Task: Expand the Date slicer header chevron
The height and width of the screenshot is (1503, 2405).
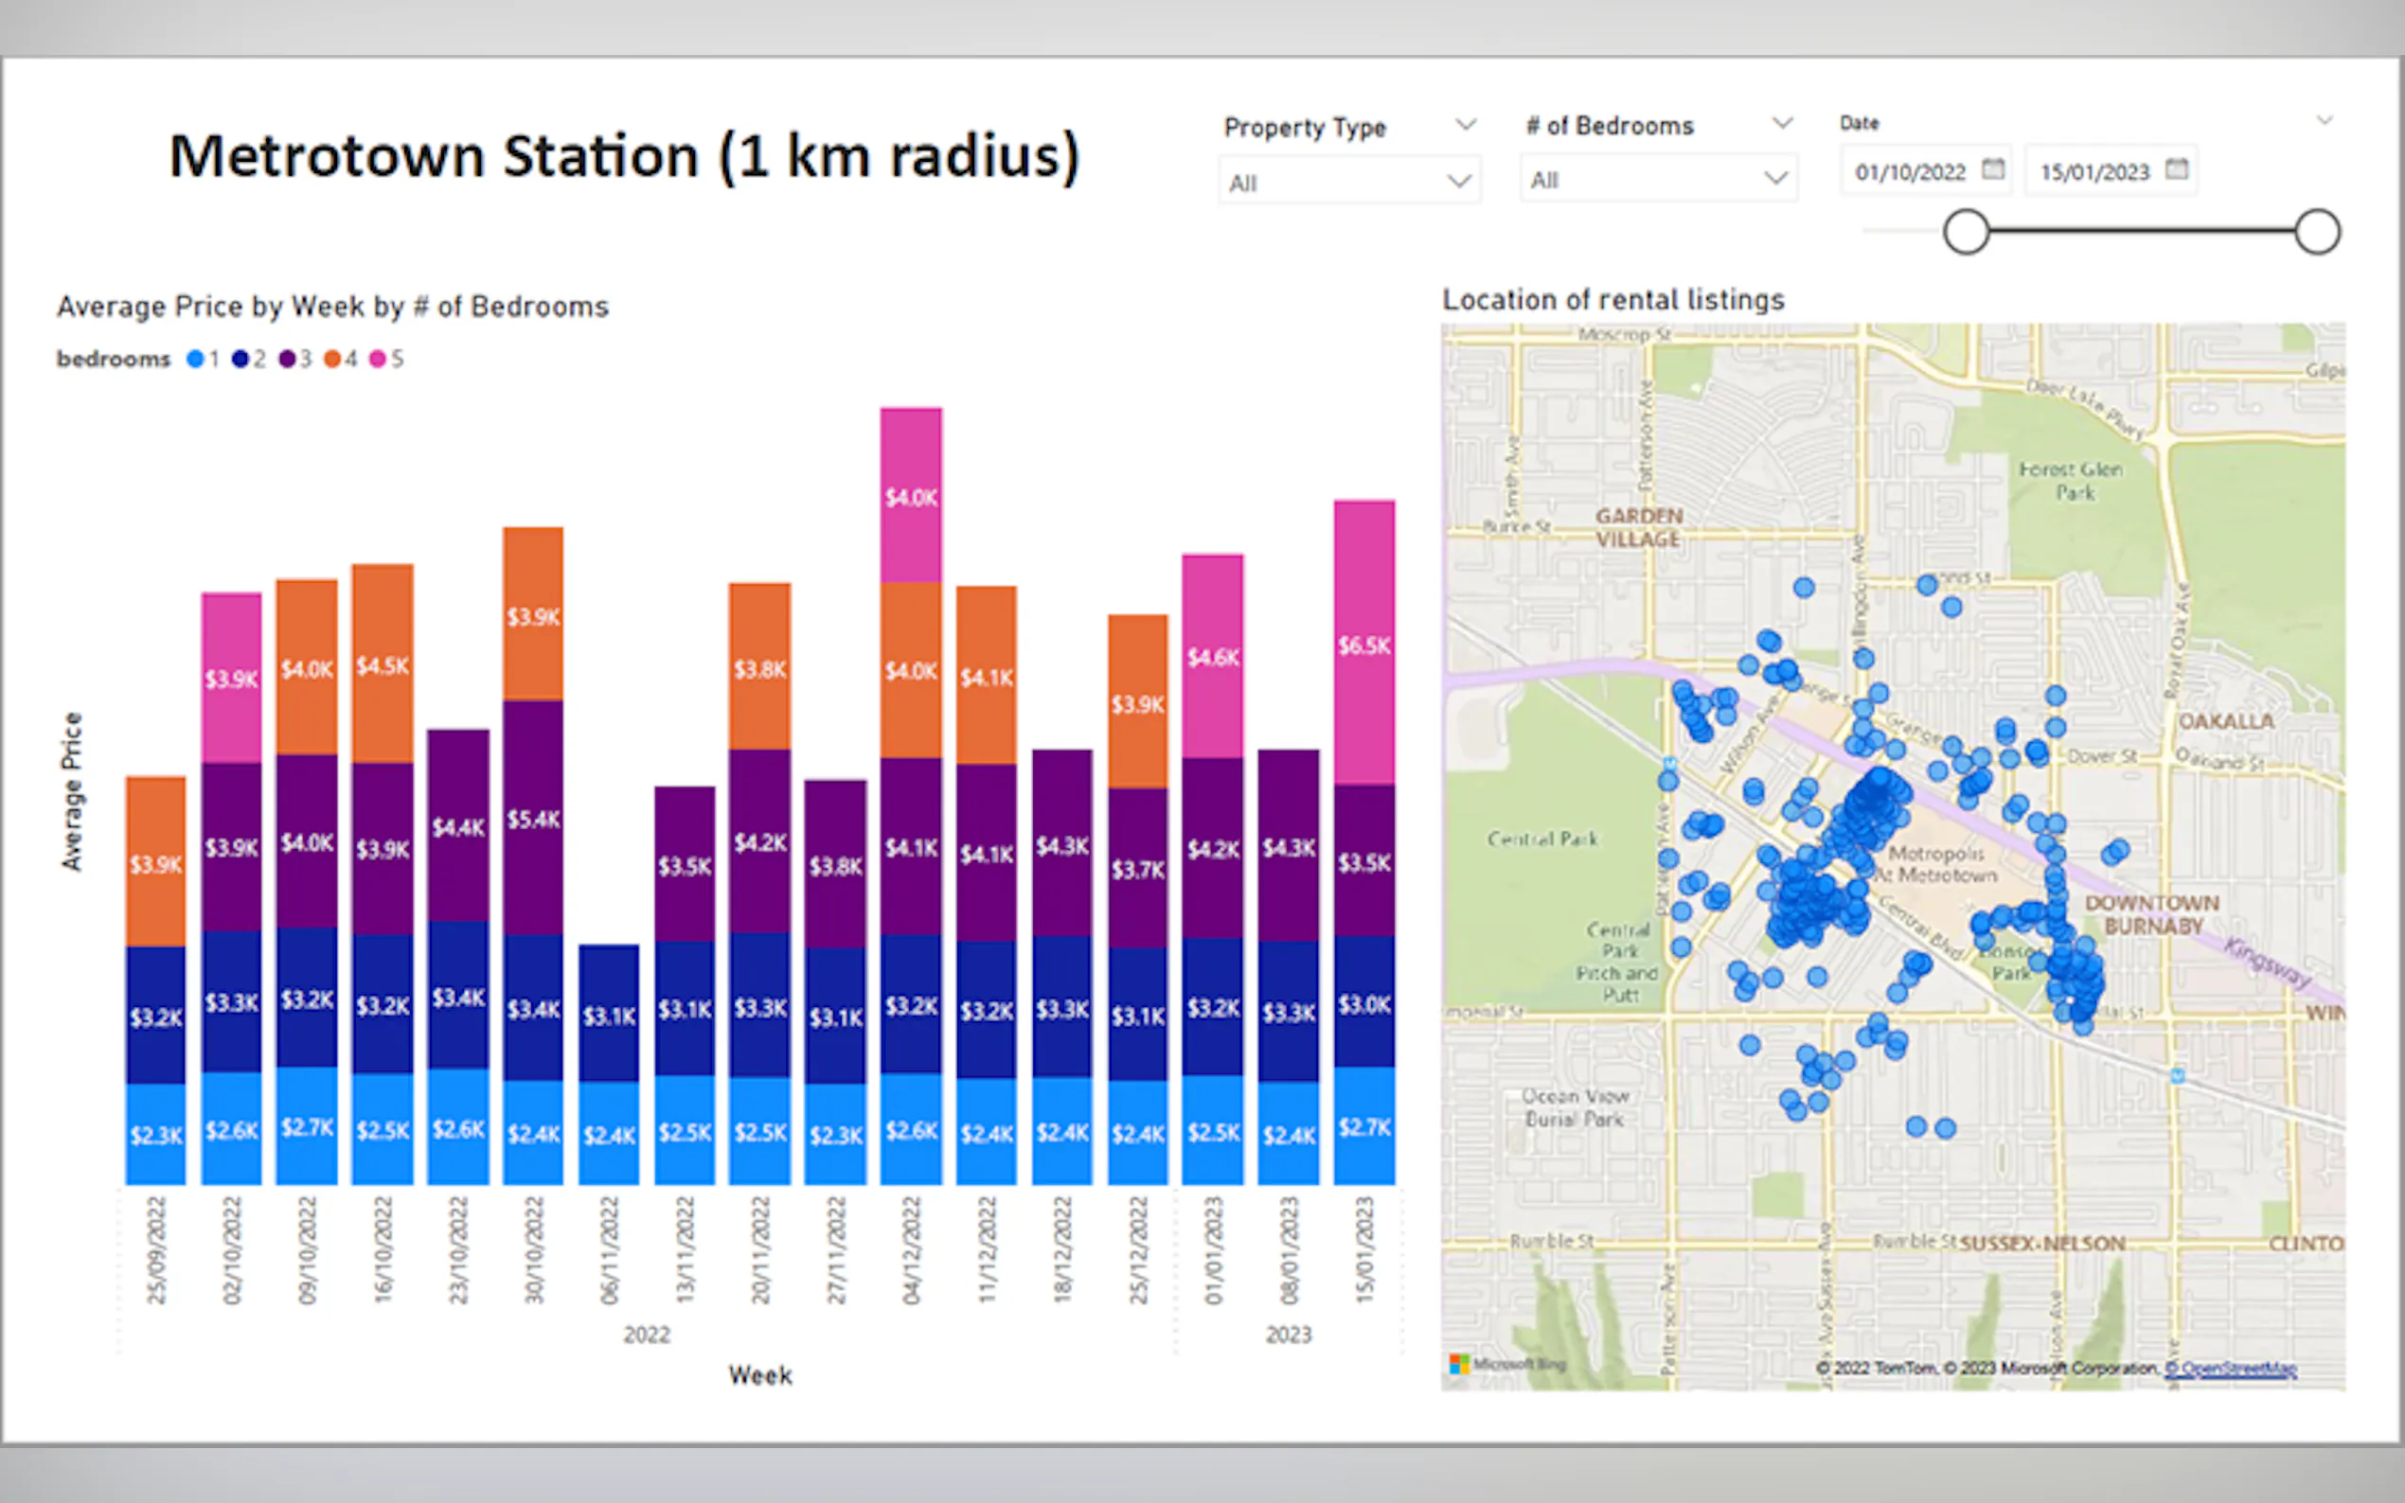Action: (2324, 121)
